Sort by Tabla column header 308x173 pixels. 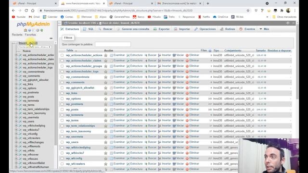pyautogui.click(x=70, y=50)
